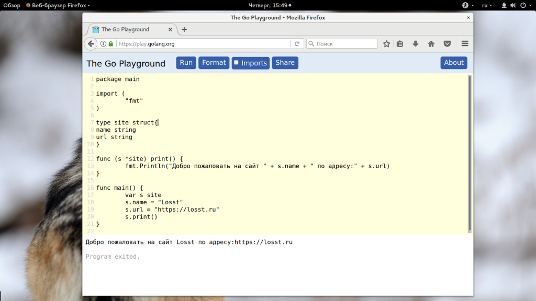This screenshot has width=536, height=301.
Task: Open the power system menu dropdown
Action: coord(525,5)
